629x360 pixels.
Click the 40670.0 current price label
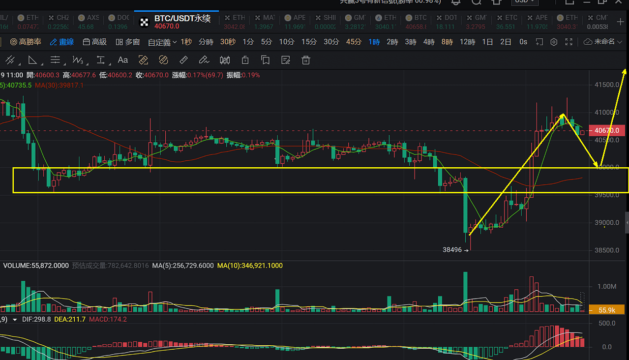click(x=606, y=131)
